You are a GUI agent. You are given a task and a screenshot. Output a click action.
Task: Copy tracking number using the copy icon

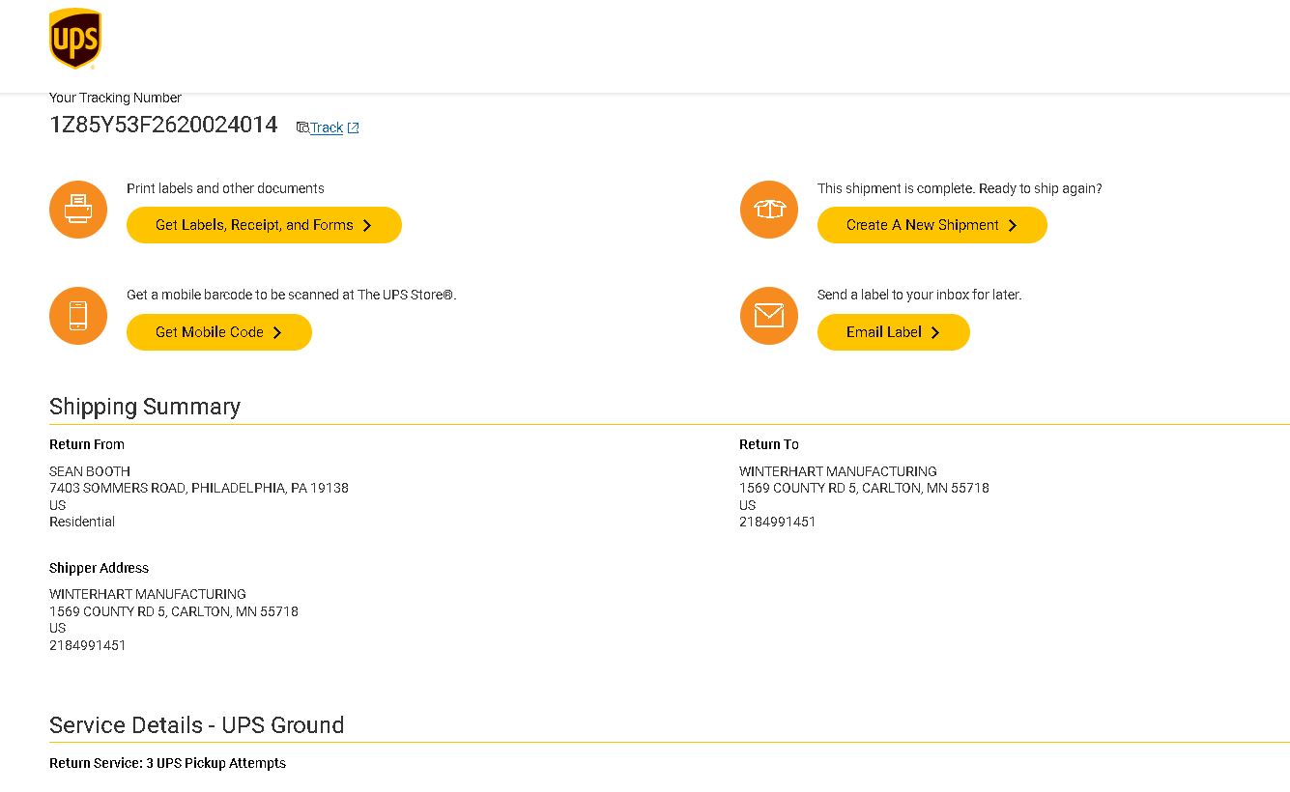coord(302,127)
